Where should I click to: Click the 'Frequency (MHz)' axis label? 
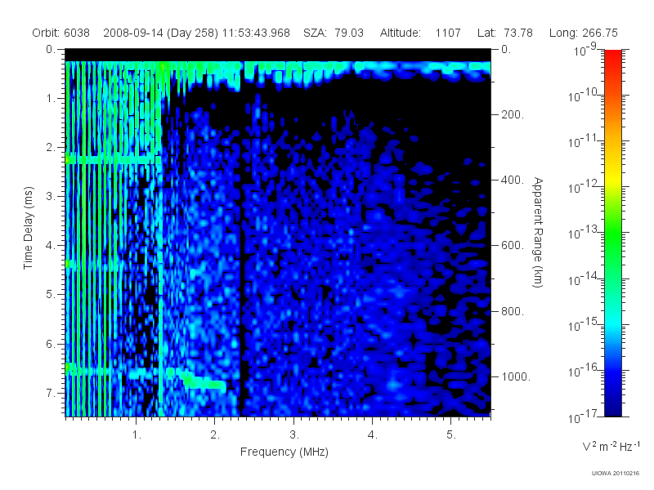click(284, 452)
